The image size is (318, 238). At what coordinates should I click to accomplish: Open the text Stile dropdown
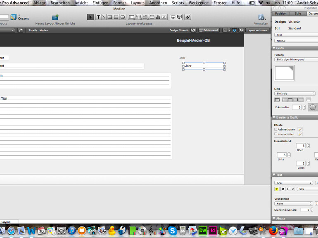[x=307, y=189]
